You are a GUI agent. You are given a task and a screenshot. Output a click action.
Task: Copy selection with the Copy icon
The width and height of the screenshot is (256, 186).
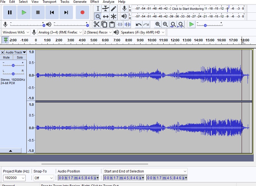click(x=104, y=24)
